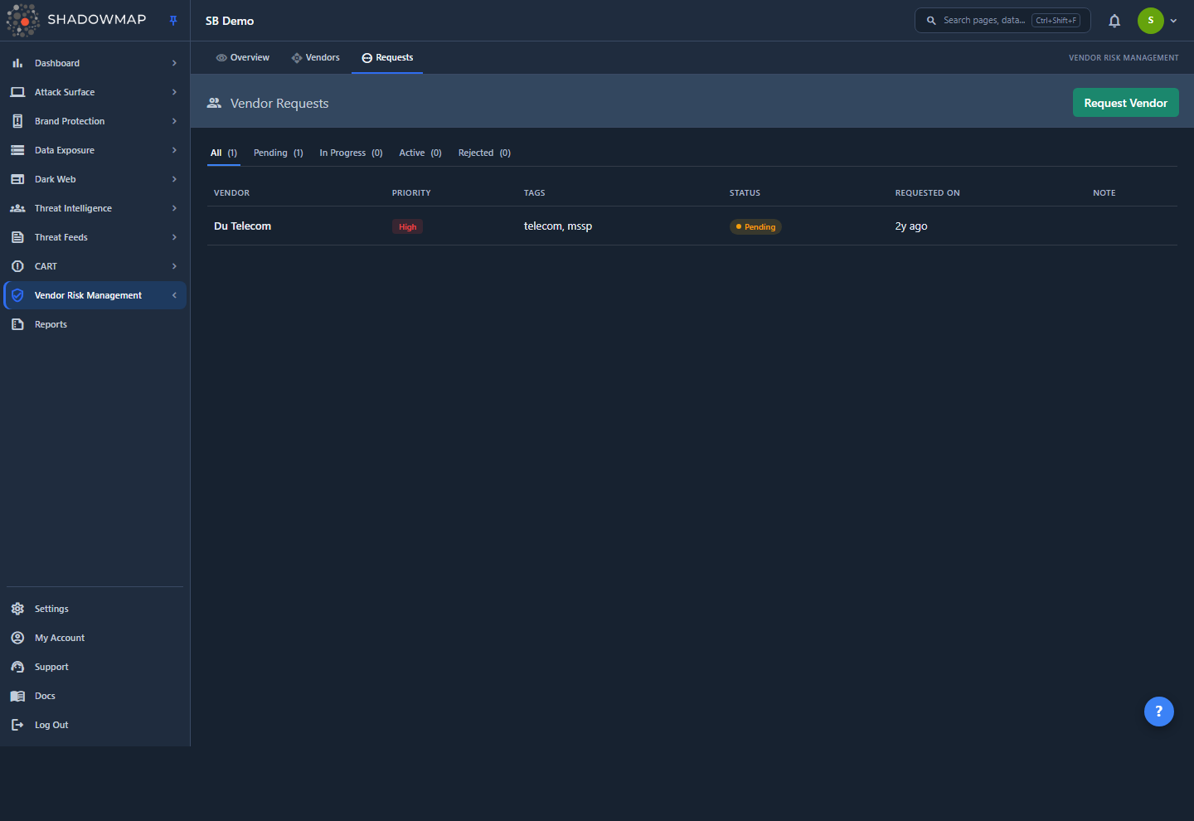Click the REQUESTED ON column header

click(928, 192)
